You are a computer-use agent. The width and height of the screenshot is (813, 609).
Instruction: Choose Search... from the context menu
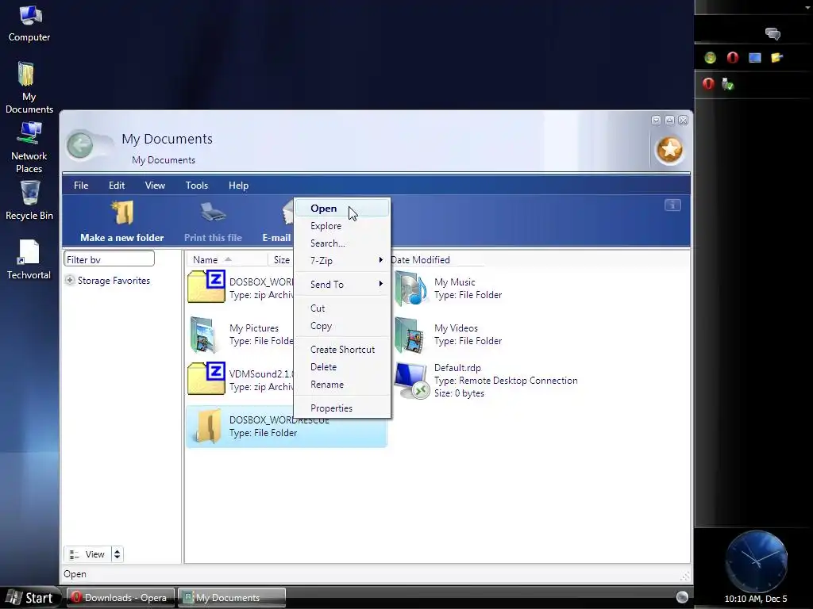[342, 243]
